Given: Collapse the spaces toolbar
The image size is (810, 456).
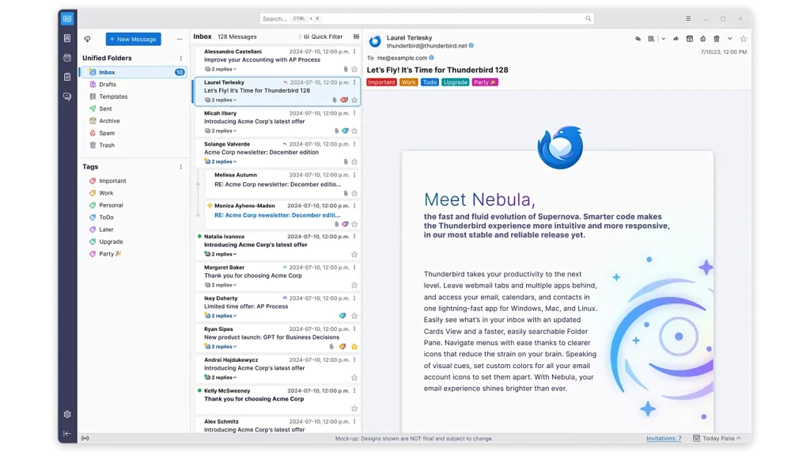Looking at the screenshot, I should (x=67, y=434).
